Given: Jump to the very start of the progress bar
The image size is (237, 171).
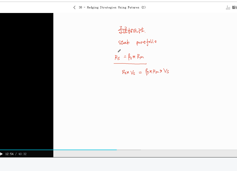Looking at the screenshot, I should point(1,150).
